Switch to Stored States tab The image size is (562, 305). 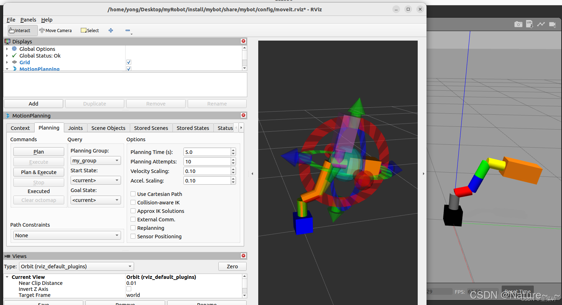point(193,128)
